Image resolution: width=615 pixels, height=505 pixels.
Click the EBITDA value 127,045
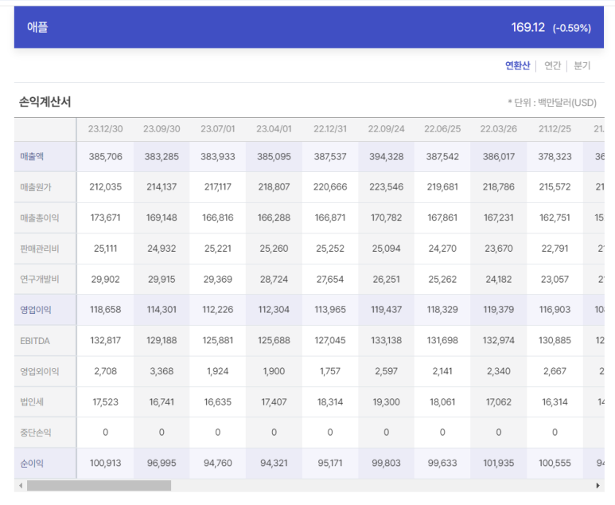(x=330, y=340)
